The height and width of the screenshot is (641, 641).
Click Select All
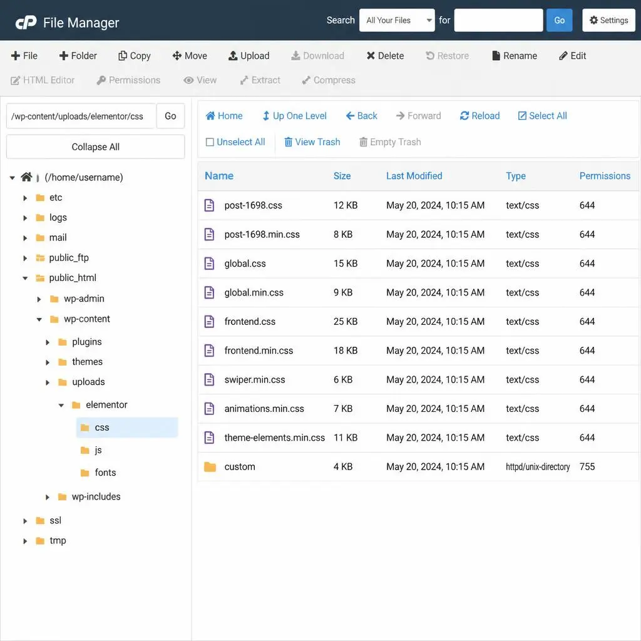[543, 116]
